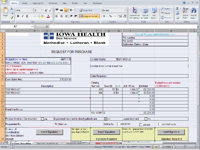
Task: Open the Data ribbon tab
Action: click(x=64, y=3)
